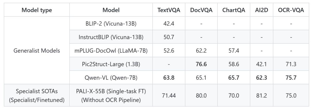Select the Generalist Models cell

(x=37, y=50)
